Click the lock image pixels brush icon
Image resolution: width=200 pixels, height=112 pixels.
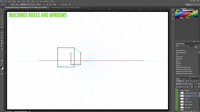coord(183,87)
